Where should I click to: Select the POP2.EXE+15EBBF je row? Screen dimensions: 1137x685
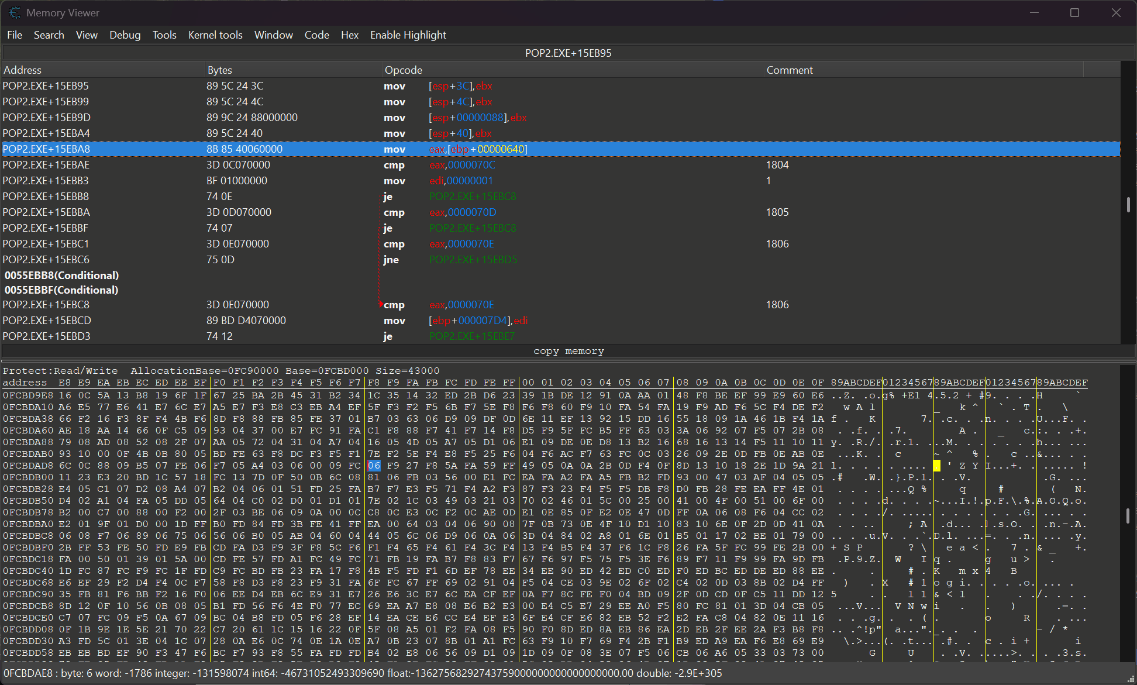(561, 228)
